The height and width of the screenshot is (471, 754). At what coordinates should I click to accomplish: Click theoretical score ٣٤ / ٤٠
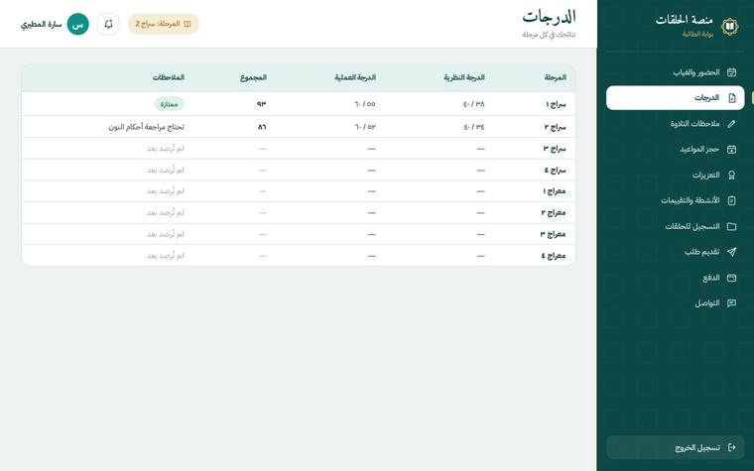click(474, 127)
